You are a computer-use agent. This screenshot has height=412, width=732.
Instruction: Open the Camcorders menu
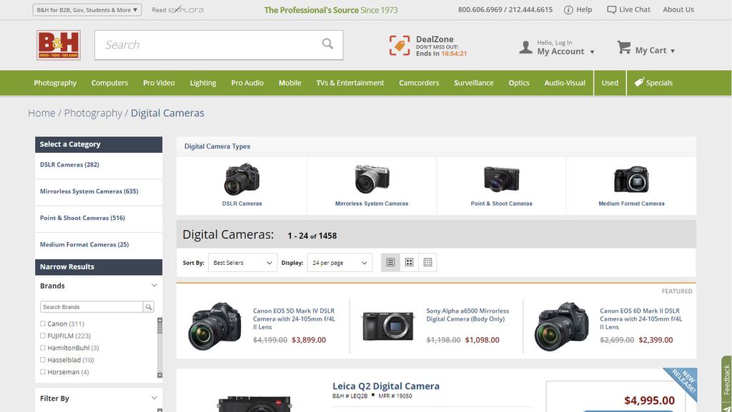coord(419,83)
